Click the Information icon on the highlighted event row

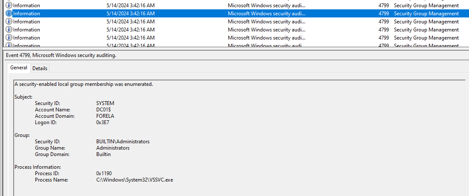click(9, 14)
